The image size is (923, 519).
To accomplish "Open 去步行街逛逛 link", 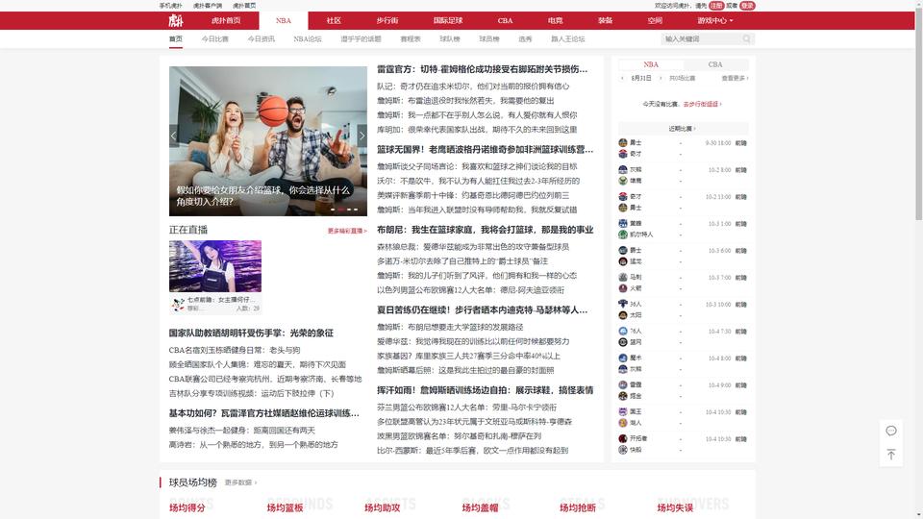I will point(702,104).
